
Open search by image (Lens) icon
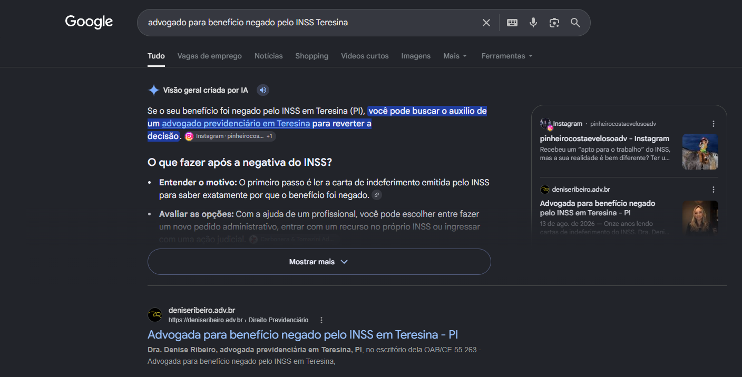[x=554, y=23]
